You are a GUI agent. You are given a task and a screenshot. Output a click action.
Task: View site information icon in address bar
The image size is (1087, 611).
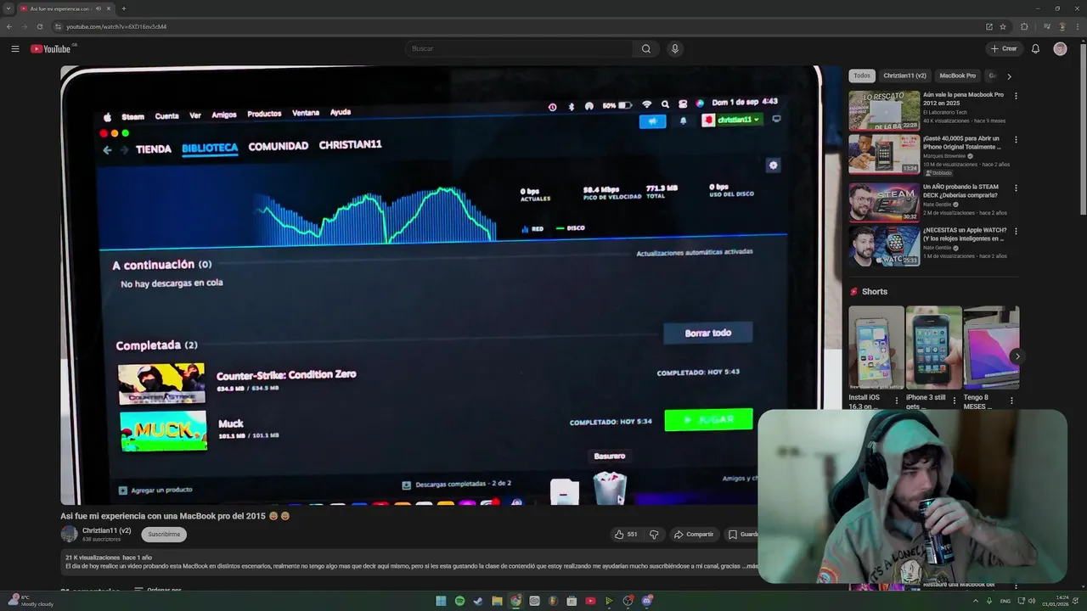[x=59, y=26]
